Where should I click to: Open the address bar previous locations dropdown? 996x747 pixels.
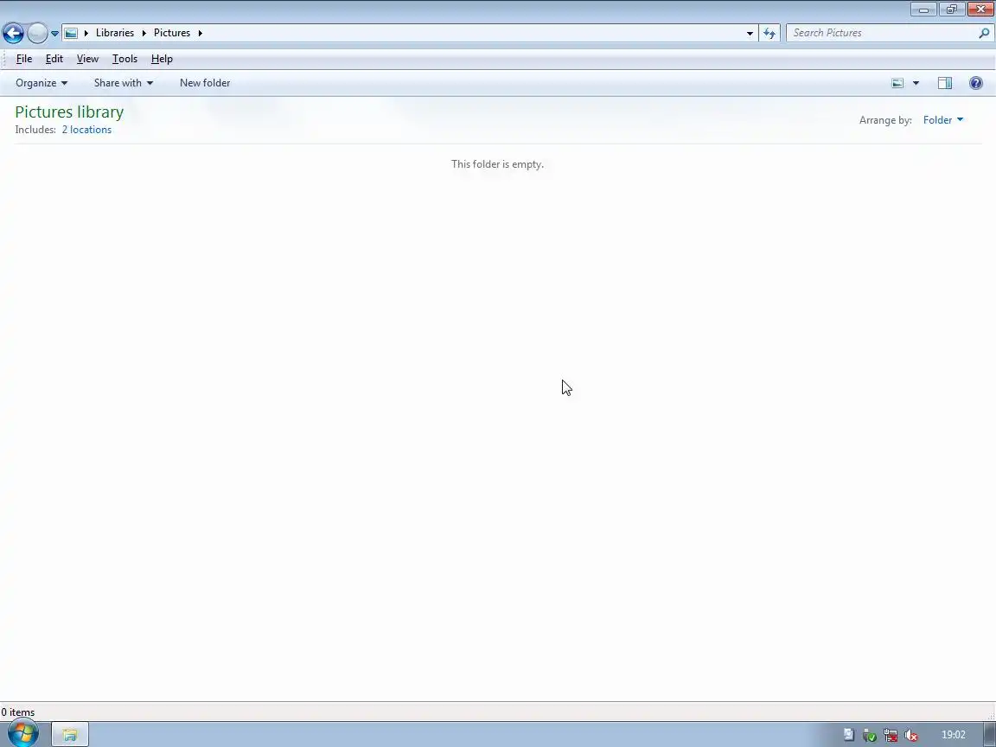click(750, 33)
